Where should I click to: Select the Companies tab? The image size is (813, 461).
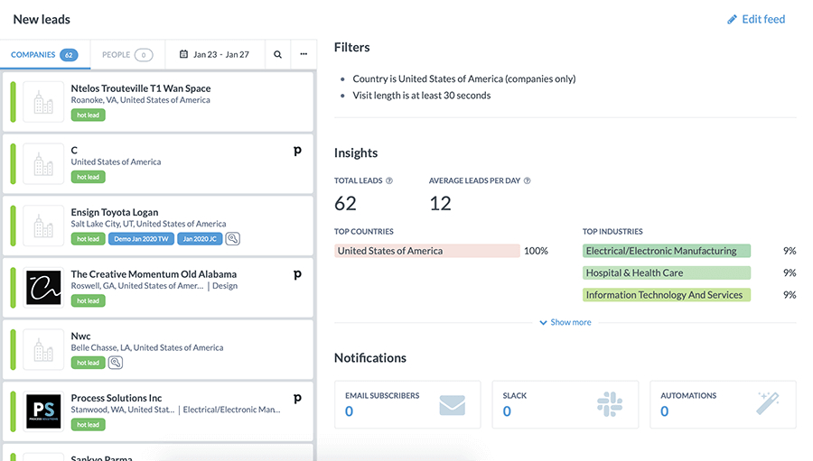click(44, 55)
